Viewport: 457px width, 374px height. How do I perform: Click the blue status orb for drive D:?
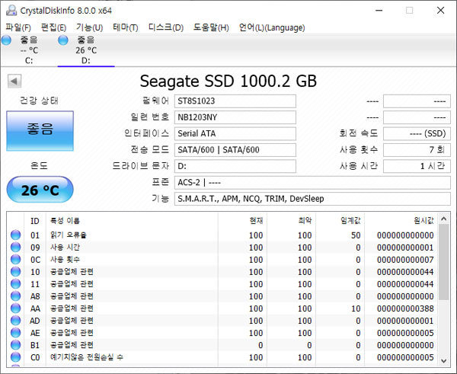[x=63, y=40]
